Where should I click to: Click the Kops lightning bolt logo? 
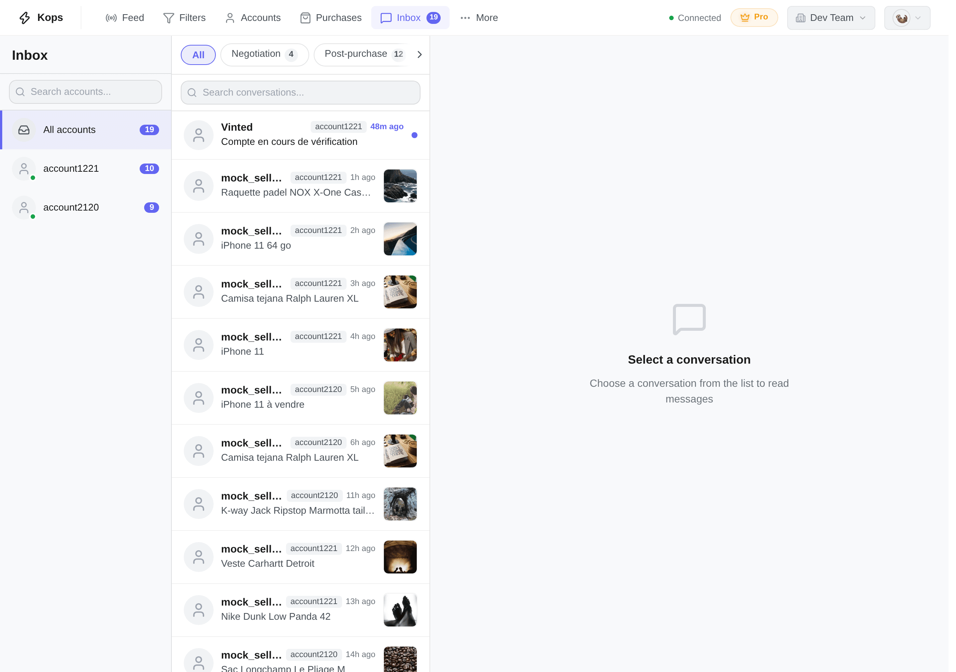click(25, 18)
